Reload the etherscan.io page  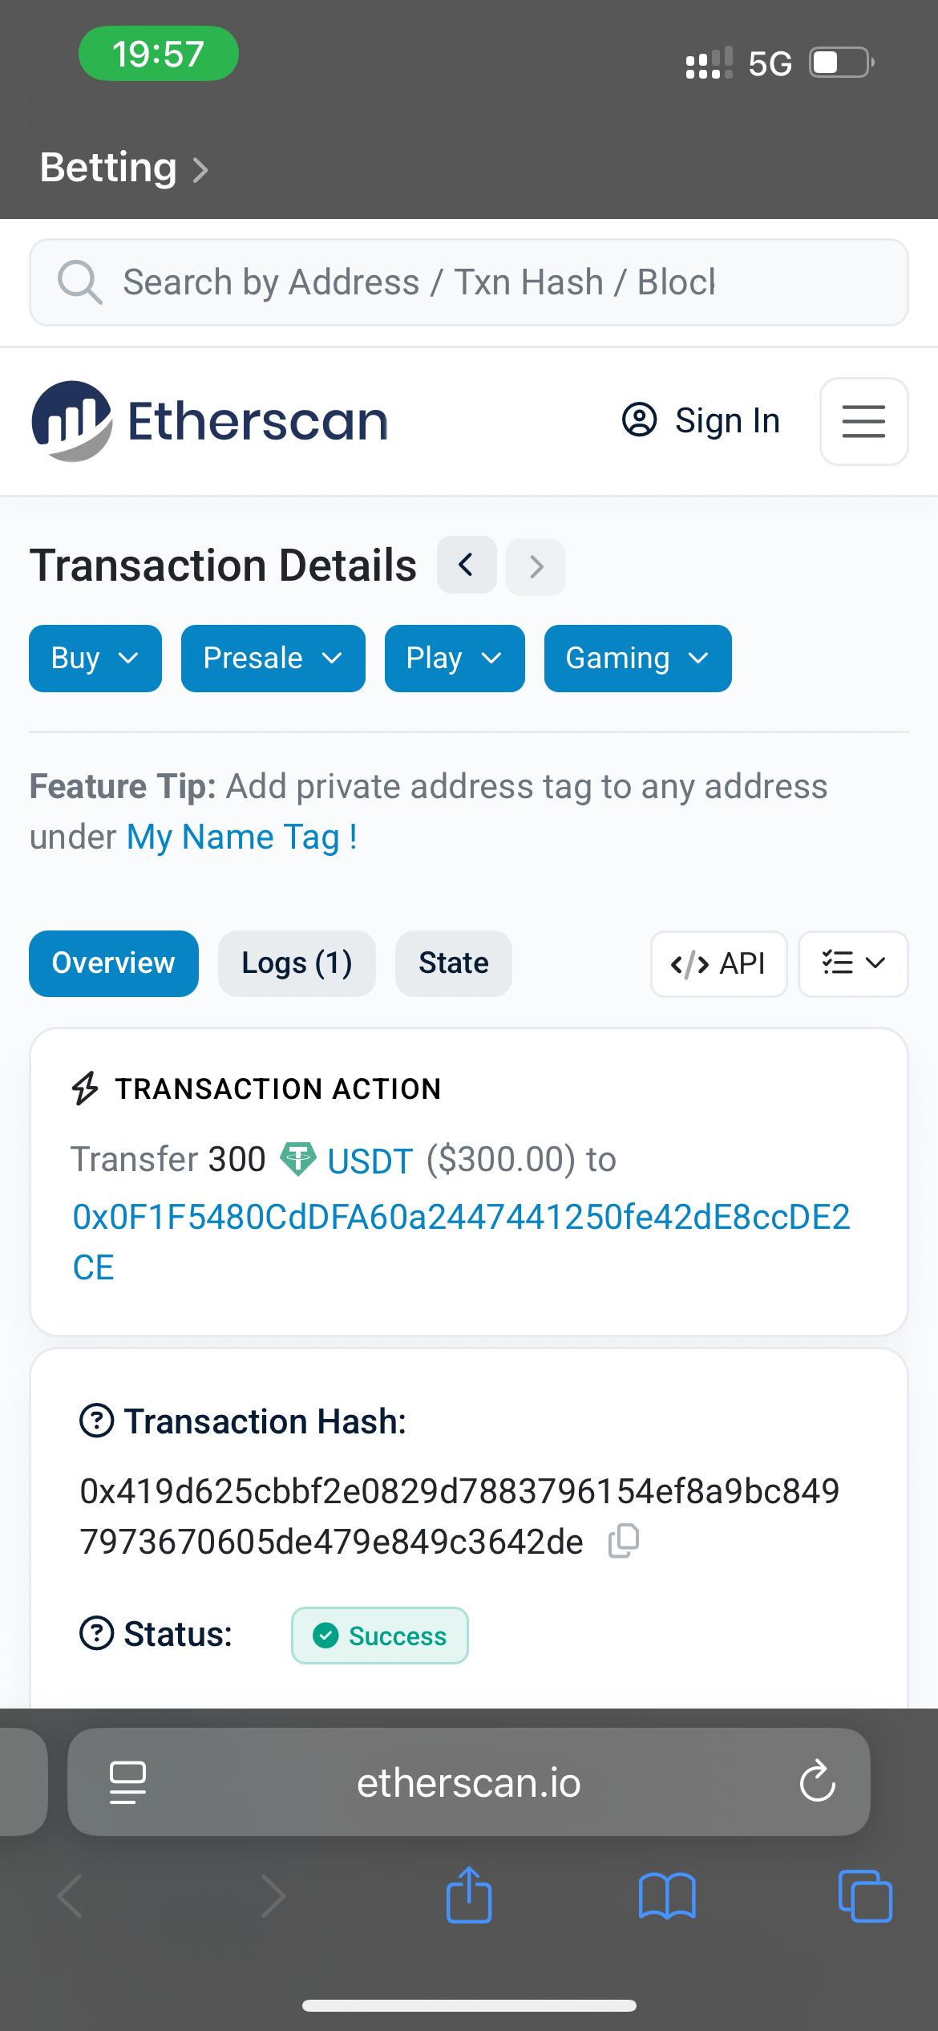(817, 1782)
